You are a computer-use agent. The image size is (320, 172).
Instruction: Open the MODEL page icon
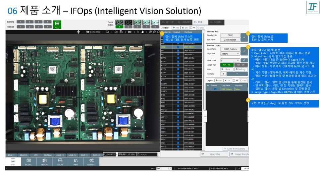coord(28,162)
